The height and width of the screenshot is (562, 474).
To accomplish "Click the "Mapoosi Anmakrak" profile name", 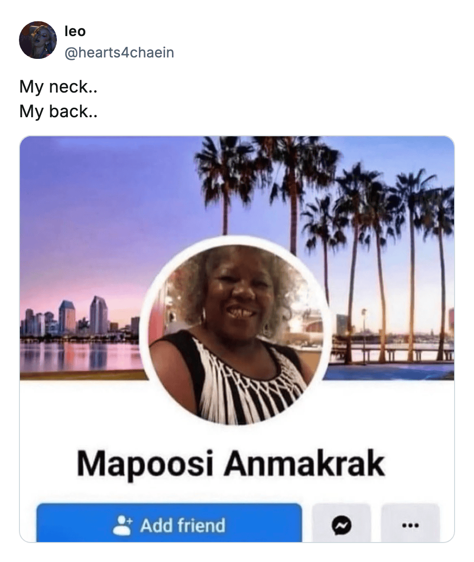I will [231, 464].
